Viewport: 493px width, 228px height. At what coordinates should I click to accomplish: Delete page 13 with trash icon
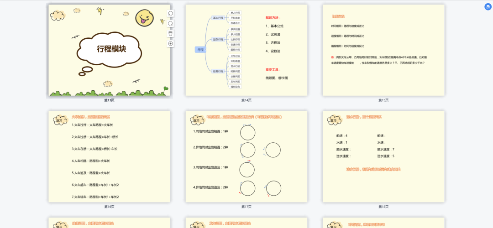click(x=170, y=34)
